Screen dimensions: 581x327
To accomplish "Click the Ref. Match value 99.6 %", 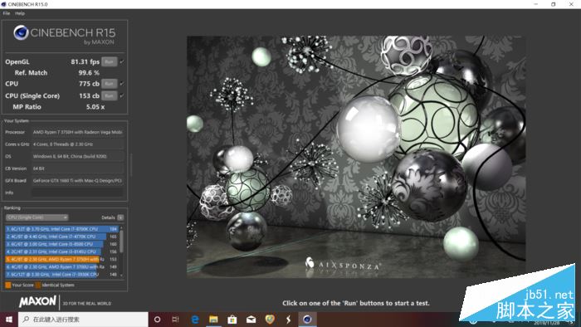I will click(x=89, y=72).
